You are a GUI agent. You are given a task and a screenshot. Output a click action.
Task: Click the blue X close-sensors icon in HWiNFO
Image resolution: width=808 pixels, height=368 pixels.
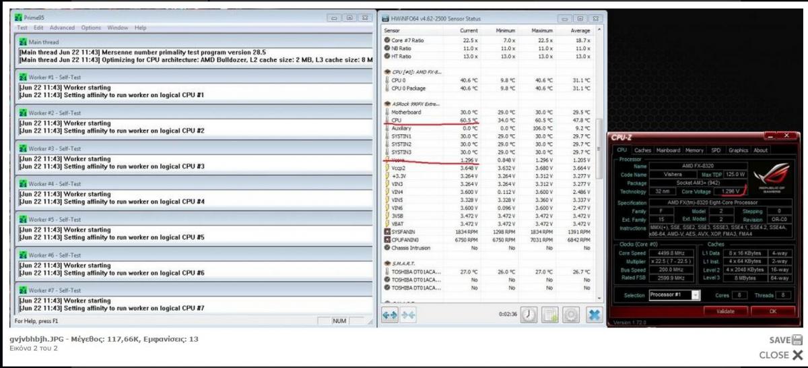point(594,315)
